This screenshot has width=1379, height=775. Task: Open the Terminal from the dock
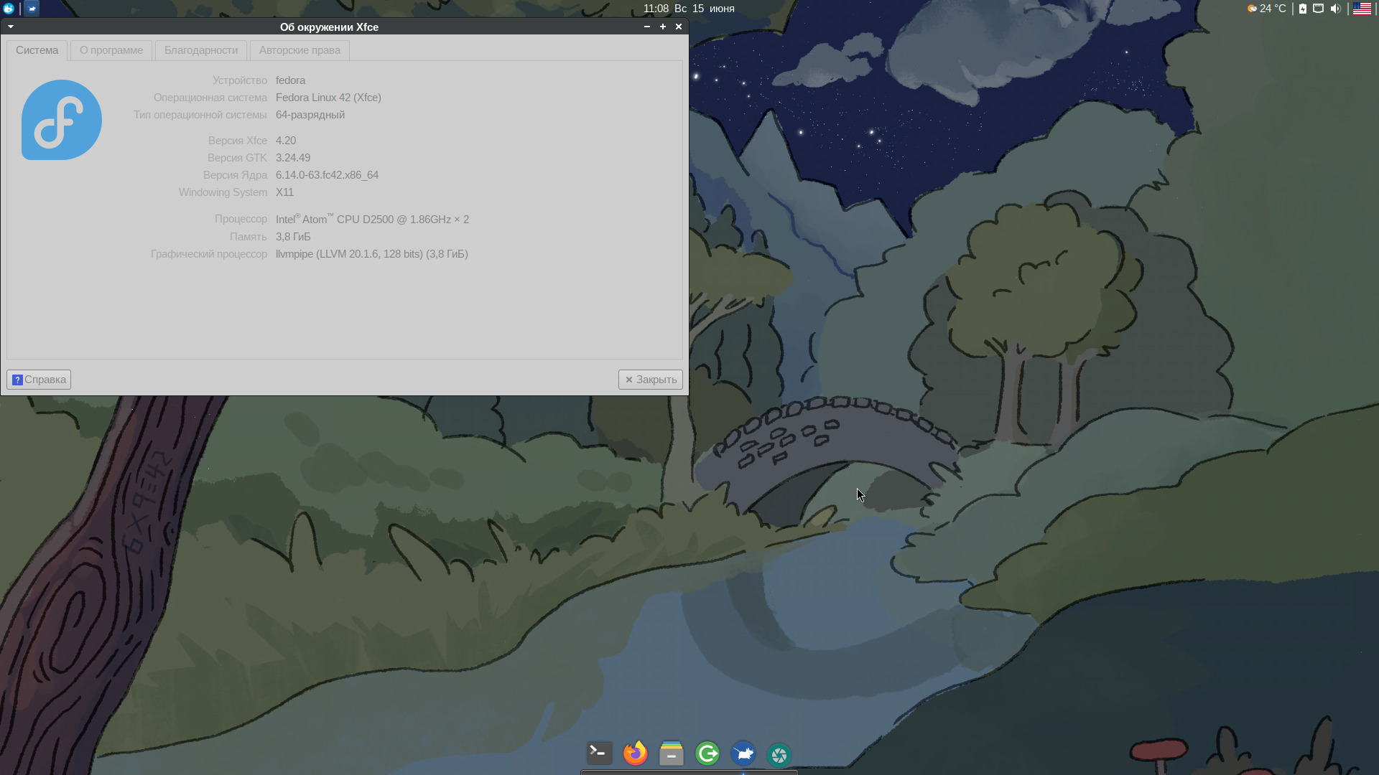point(599,753)
